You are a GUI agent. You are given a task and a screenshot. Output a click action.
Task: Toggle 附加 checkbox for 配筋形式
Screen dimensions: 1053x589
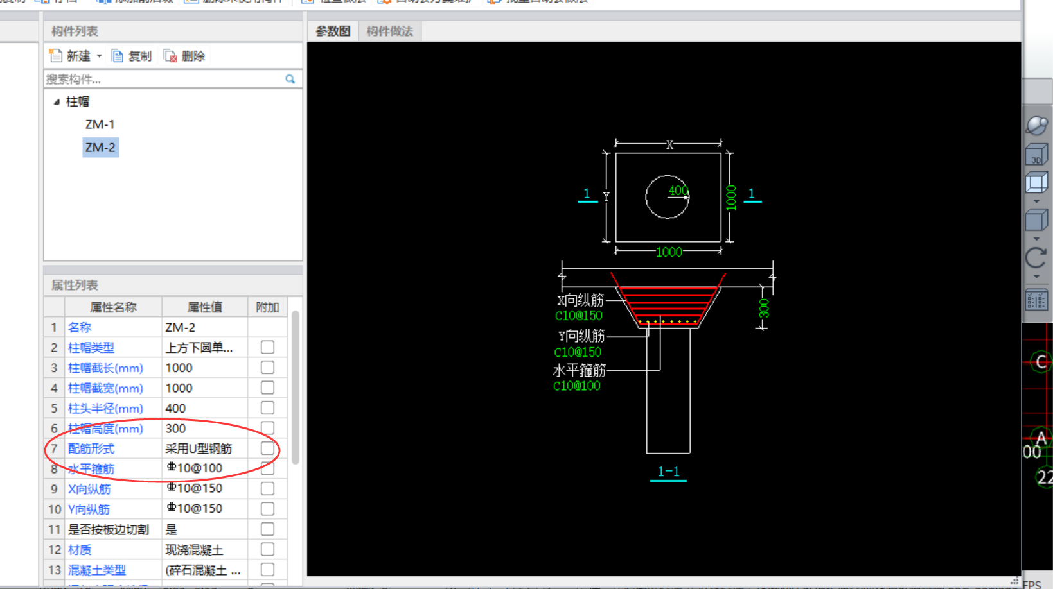pyautogui.click(x=267, y=448)
